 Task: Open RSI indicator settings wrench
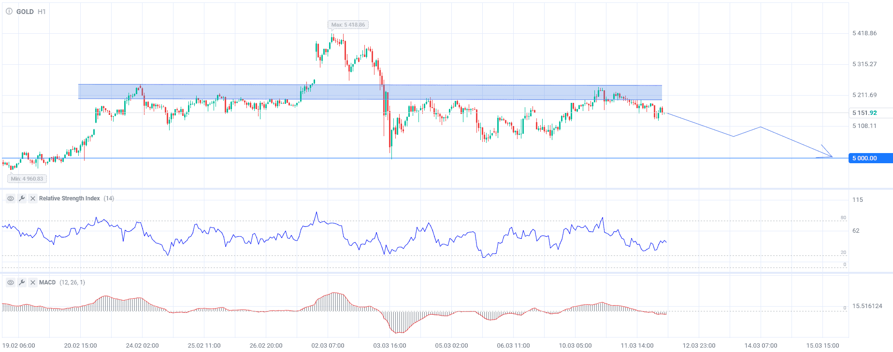tap(22, 198)
